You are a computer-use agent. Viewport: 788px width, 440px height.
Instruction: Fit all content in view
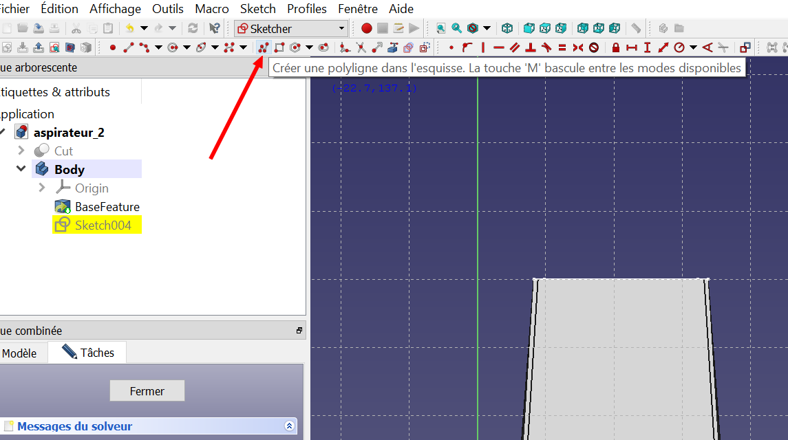coord(440,28)
